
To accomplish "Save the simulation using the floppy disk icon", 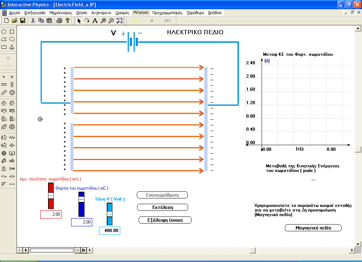I will [x=23, y=20].
